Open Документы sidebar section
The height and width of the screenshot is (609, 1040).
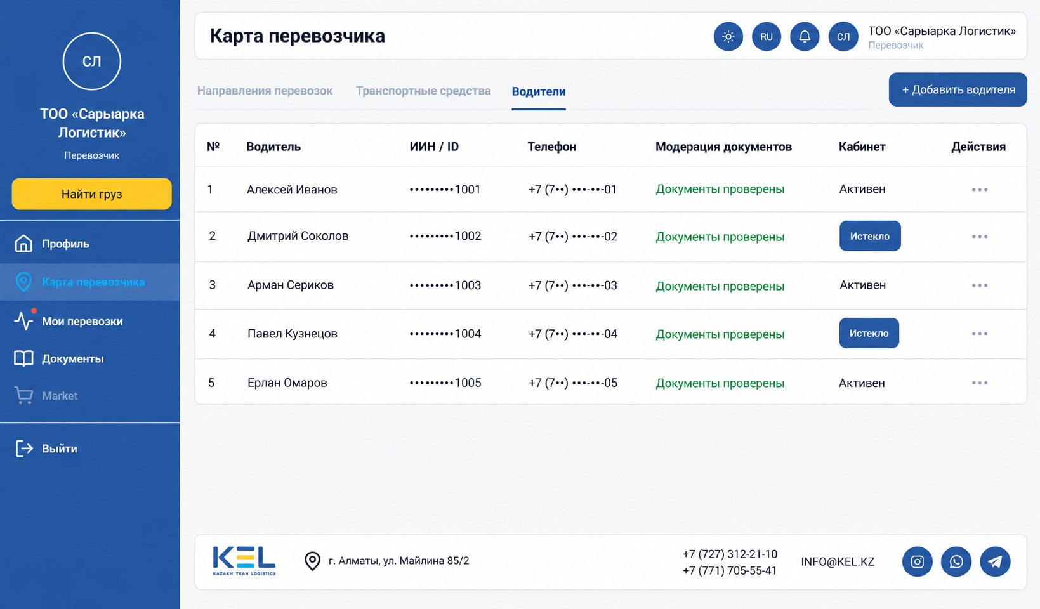(x=90, y=358)
